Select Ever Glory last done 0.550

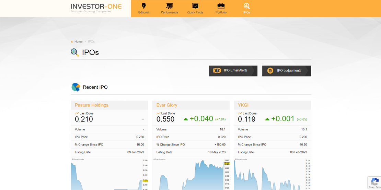(x=165, y=119)
